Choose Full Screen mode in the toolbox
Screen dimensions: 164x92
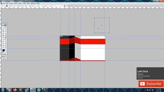click(x=6, y=57)
